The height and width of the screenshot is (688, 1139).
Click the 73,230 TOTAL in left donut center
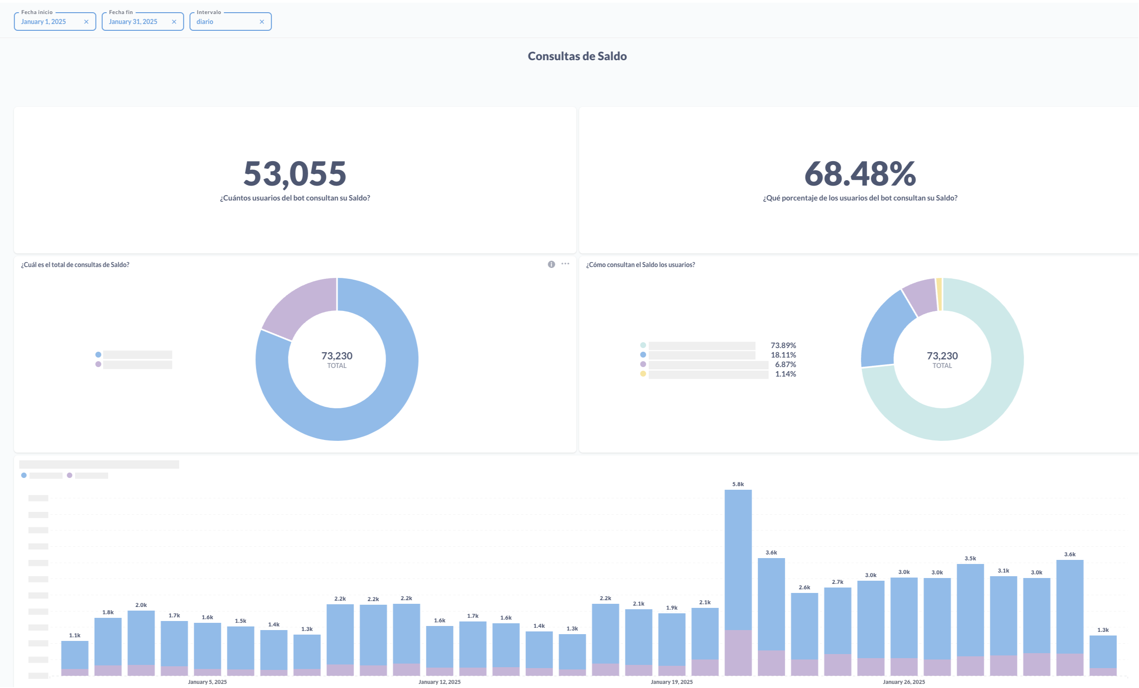click(x=337, y=359)
